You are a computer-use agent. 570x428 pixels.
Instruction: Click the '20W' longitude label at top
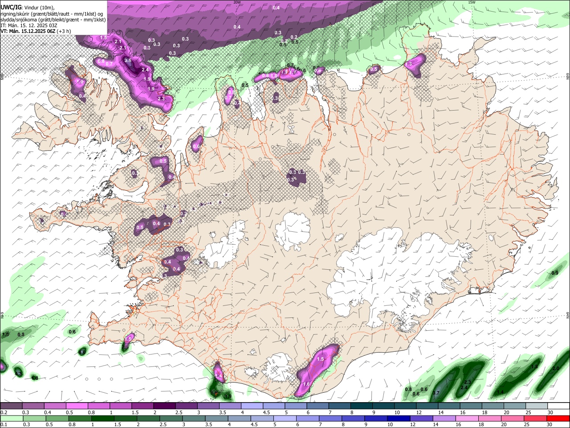click(x=237, y=2)
